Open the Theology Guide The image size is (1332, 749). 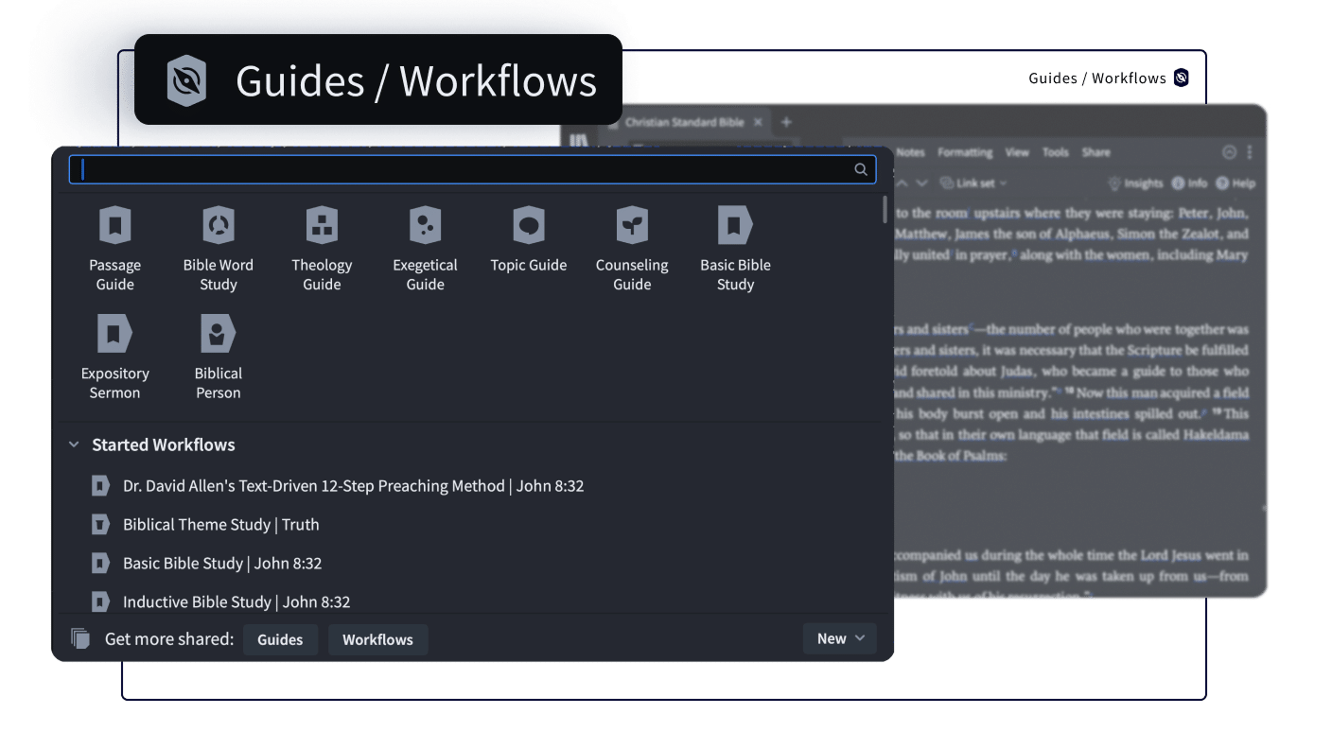click(322, 249)
